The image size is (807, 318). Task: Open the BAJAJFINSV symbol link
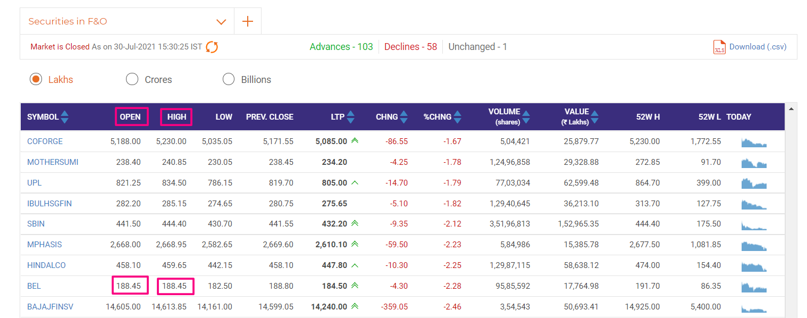pos(50,307)
